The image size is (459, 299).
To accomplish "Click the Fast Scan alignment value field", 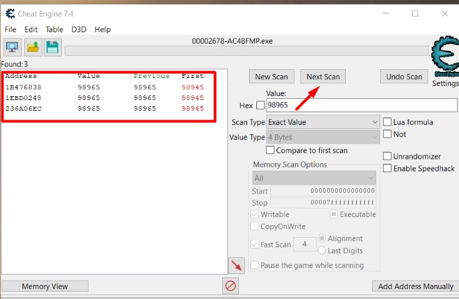I will point(305,245).
